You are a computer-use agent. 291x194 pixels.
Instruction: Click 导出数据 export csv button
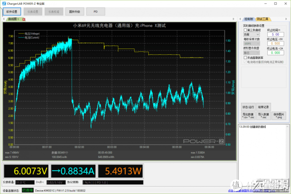248,116
